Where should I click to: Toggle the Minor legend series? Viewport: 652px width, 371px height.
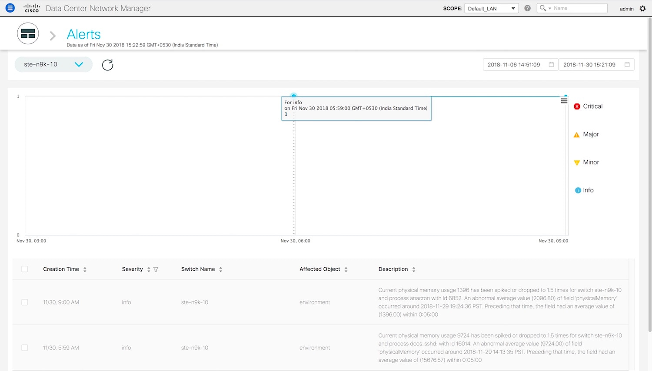(x=586, y=162)
